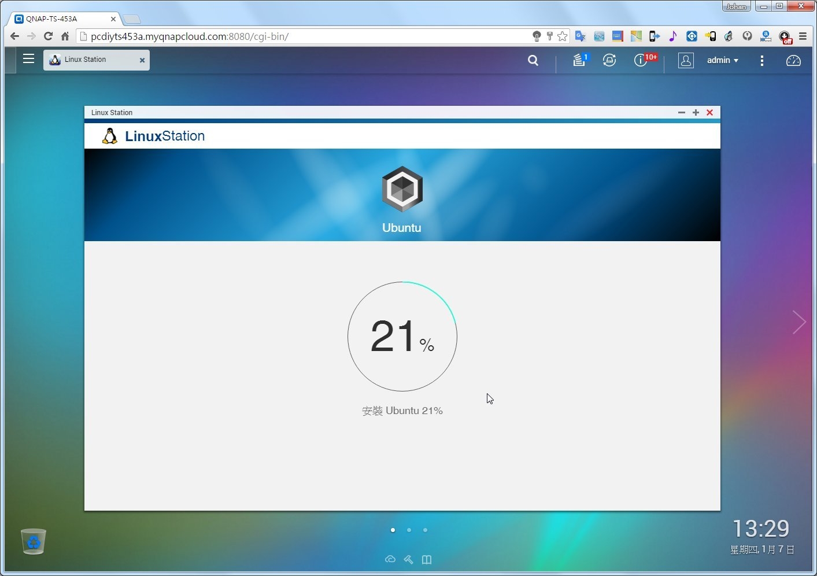The height and width of the screenshot is (576, 817).
Task: Open the keyboard extension icon
Action: (618, 36)
